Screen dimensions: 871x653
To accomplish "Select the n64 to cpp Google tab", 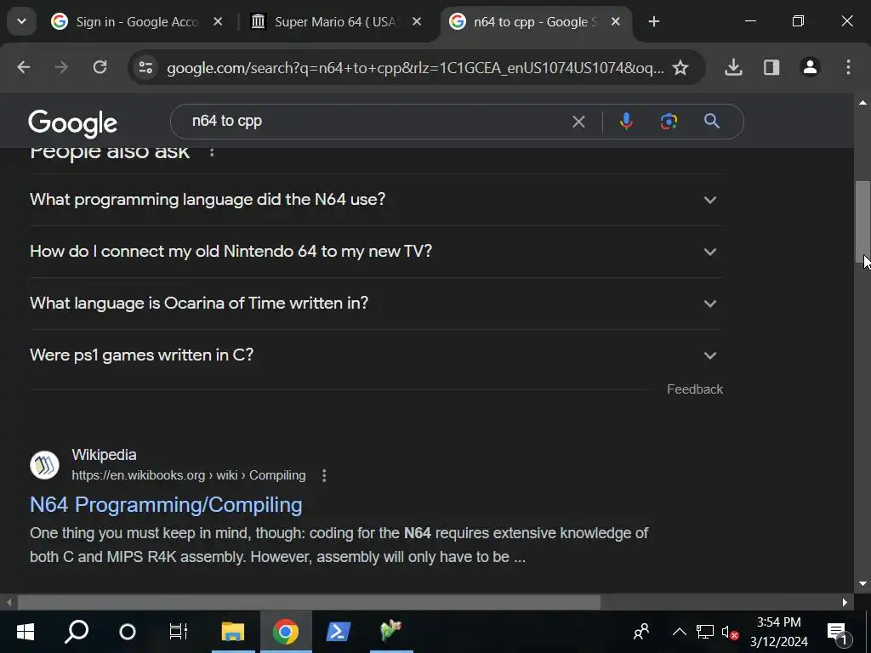I will pos(536,21).
